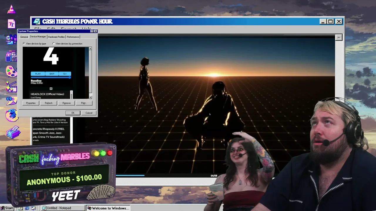Confirm System Properties with OK
Image resolution: width=376 pixels, height=211 pixels.
pyautogui.click(x=73, y=113)
